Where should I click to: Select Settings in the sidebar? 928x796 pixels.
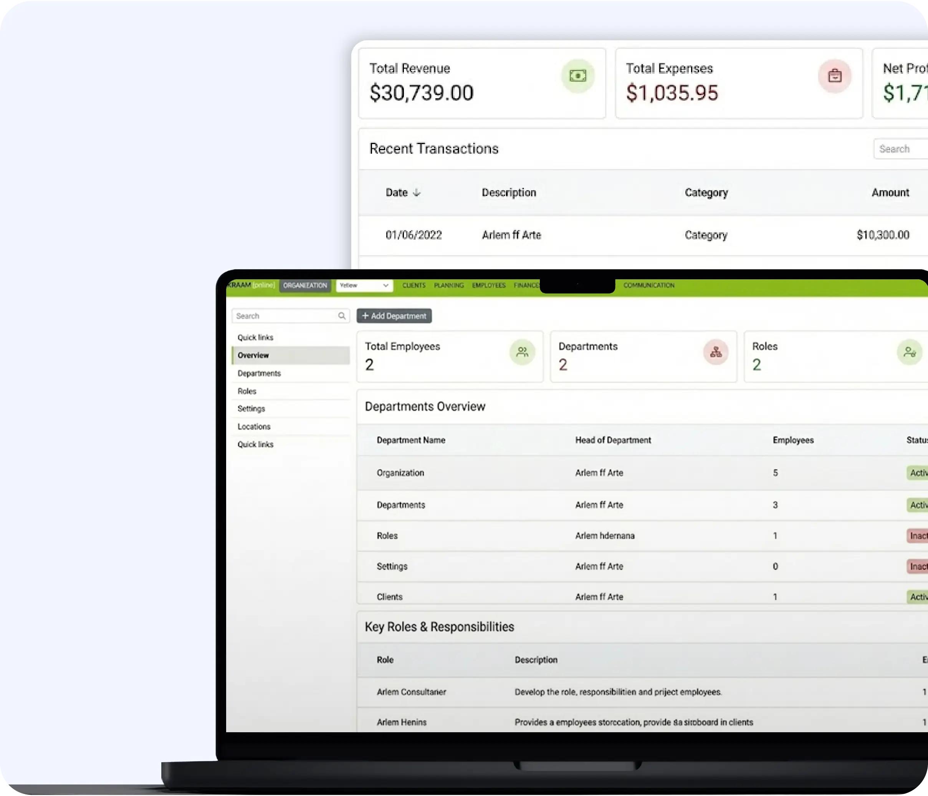291,409
